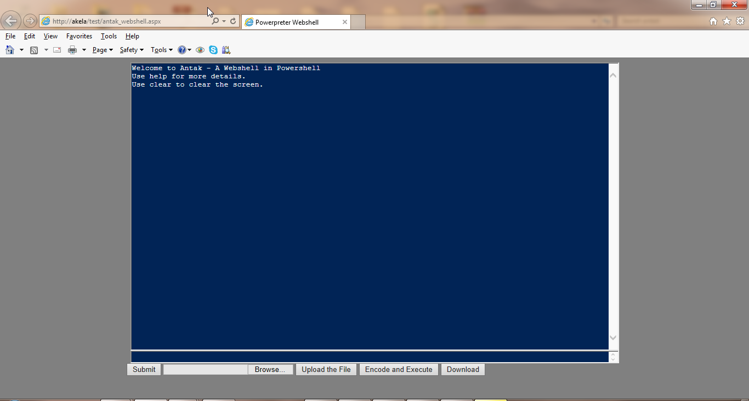The image size is (749, 401).
Task: Open Favorites star icon at top right
Action: pyautogui.click(x=727, y=21)
